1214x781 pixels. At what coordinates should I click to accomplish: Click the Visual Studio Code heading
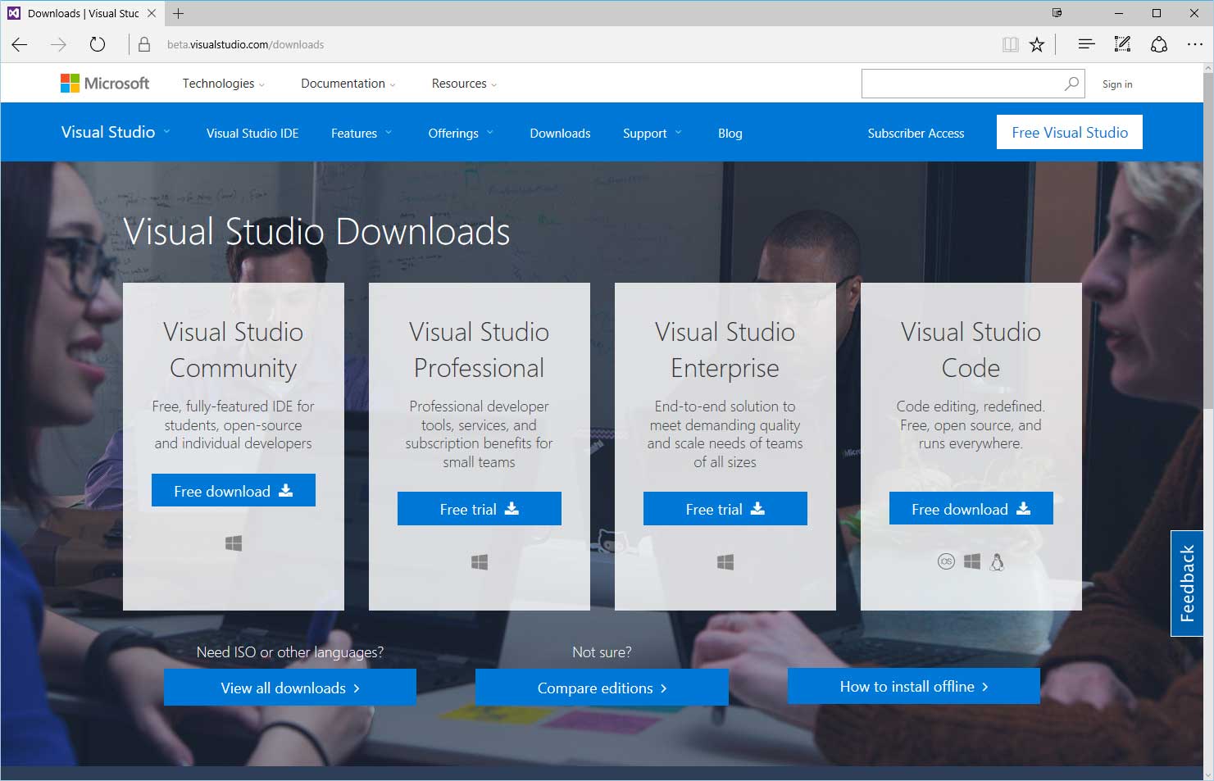pyautogui.click(x=971, y=350)
